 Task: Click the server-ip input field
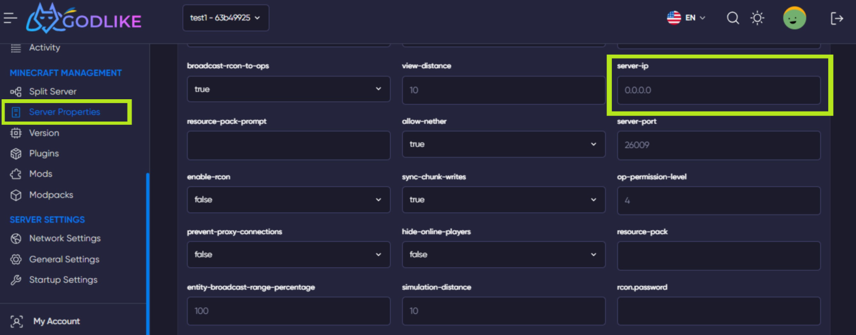coord(718,90)
